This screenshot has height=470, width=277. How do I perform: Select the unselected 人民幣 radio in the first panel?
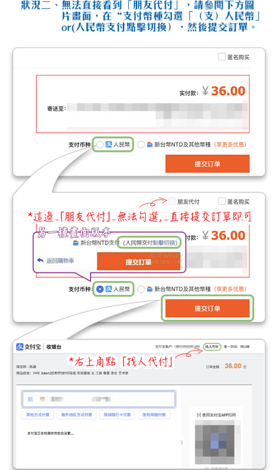[100, 145]
